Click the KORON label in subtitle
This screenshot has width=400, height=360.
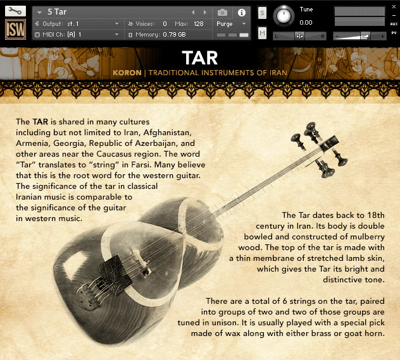127,73
